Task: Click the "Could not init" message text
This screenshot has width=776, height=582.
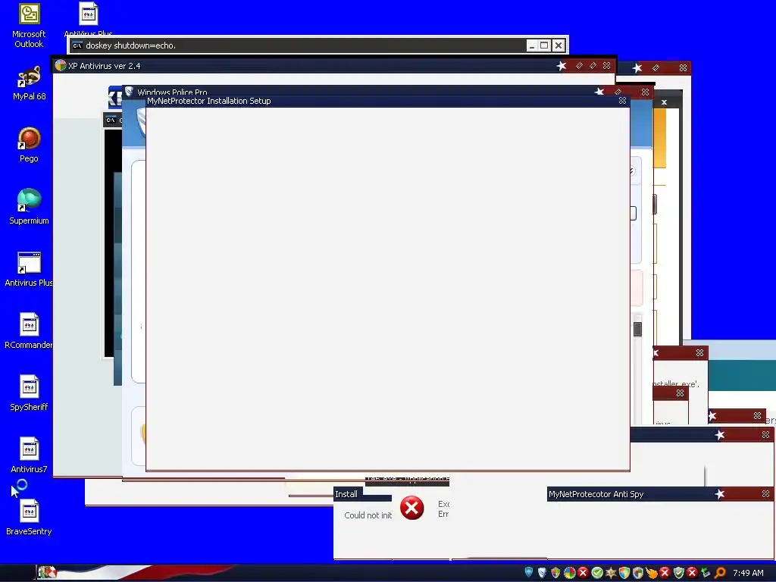Action: click(368, 515)
